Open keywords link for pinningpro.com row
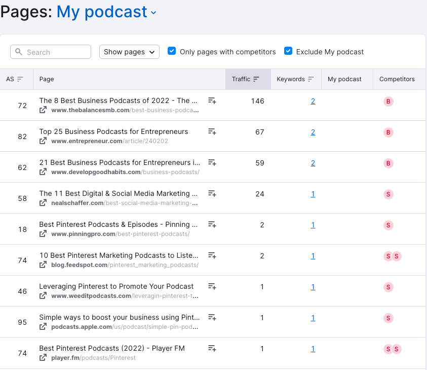Image resolution: width=427 pixels, height=370 pixels. tap(313, 225)
